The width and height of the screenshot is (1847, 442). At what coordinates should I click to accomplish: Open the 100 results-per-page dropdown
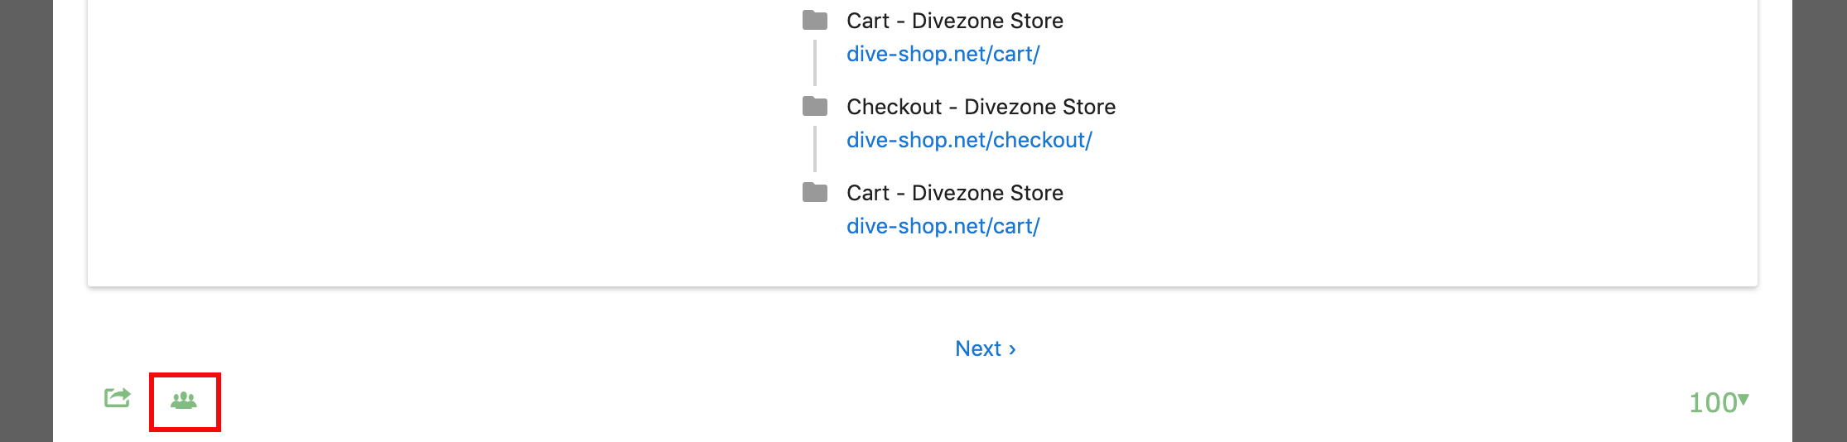(x=1712, y=403)
